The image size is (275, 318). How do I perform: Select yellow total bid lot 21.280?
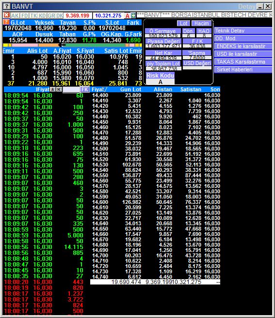tap(38, 84)
